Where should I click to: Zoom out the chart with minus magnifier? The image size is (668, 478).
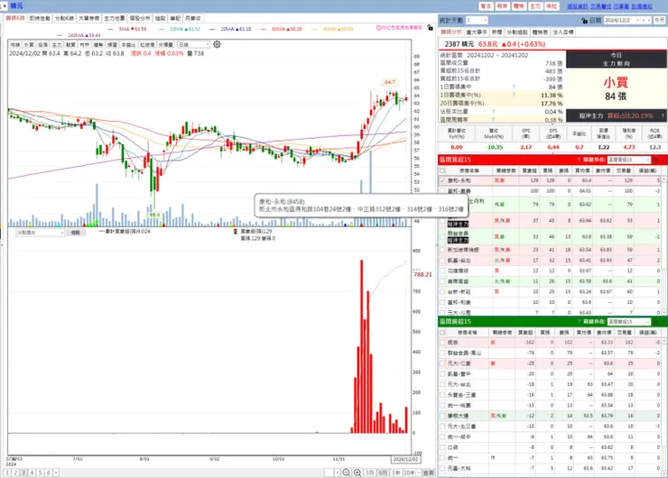pos(347,473)
